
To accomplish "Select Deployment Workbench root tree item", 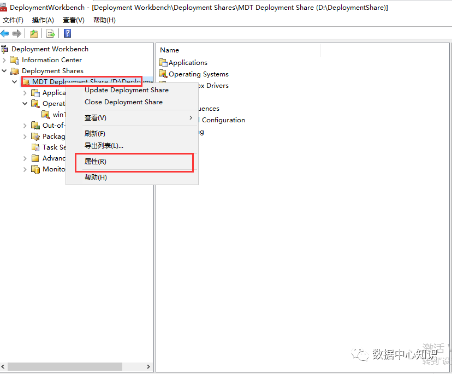I will click(50, 49).
